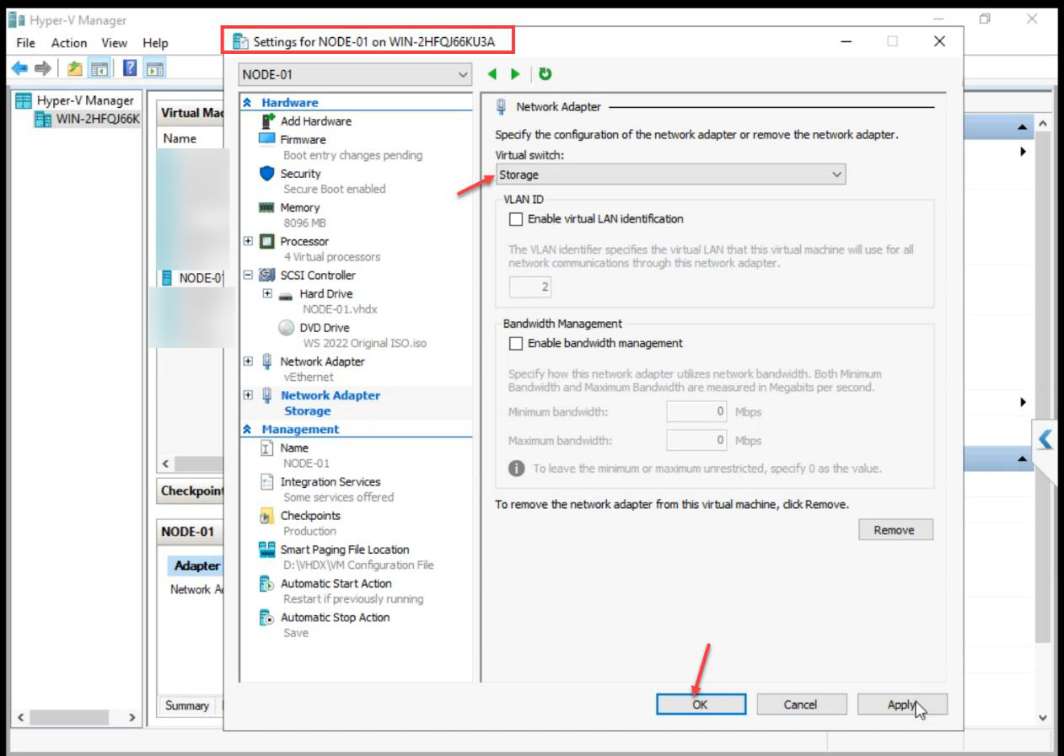Select NODE-01 in Virtual Machines list
This screenshot has height=756, width=1064.
pyautogui.click(x=193, y=277)
